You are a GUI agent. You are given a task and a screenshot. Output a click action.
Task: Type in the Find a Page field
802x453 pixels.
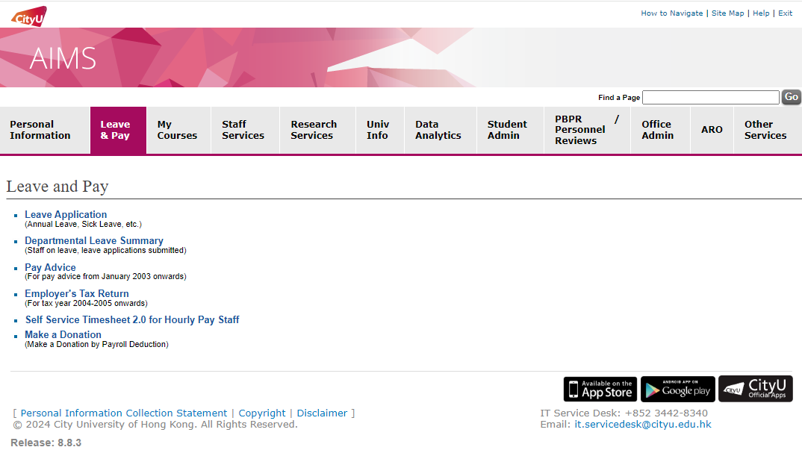(x=710, y=98)
